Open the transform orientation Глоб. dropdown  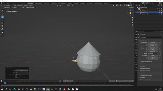coord(60,5)
